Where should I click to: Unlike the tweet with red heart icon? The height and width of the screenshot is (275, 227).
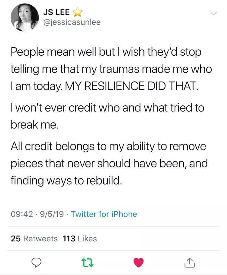pos(138,262)
